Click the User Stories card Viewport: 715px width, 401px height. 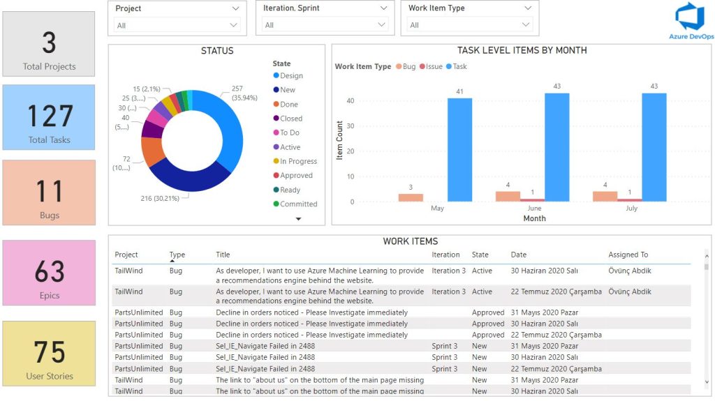pyautogui.click(x=49, y=354)
